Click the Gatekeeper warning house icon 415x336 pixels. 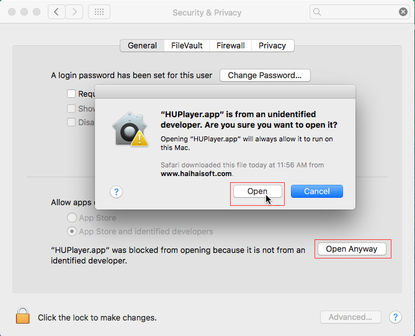(x=130, y=130)
